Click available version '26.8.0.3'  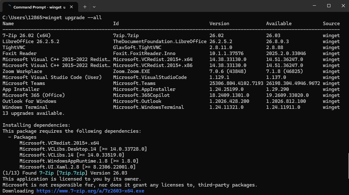[x=277, y=42]
